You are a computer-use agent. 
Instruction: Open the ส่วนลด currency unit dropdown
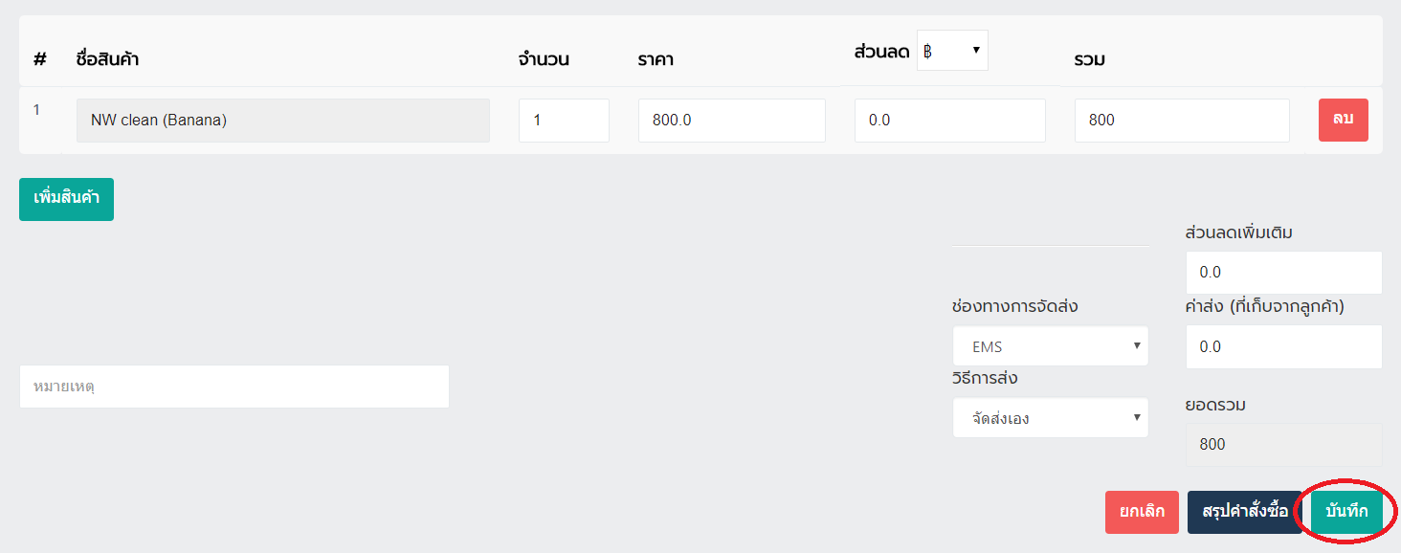coord(952,50)
